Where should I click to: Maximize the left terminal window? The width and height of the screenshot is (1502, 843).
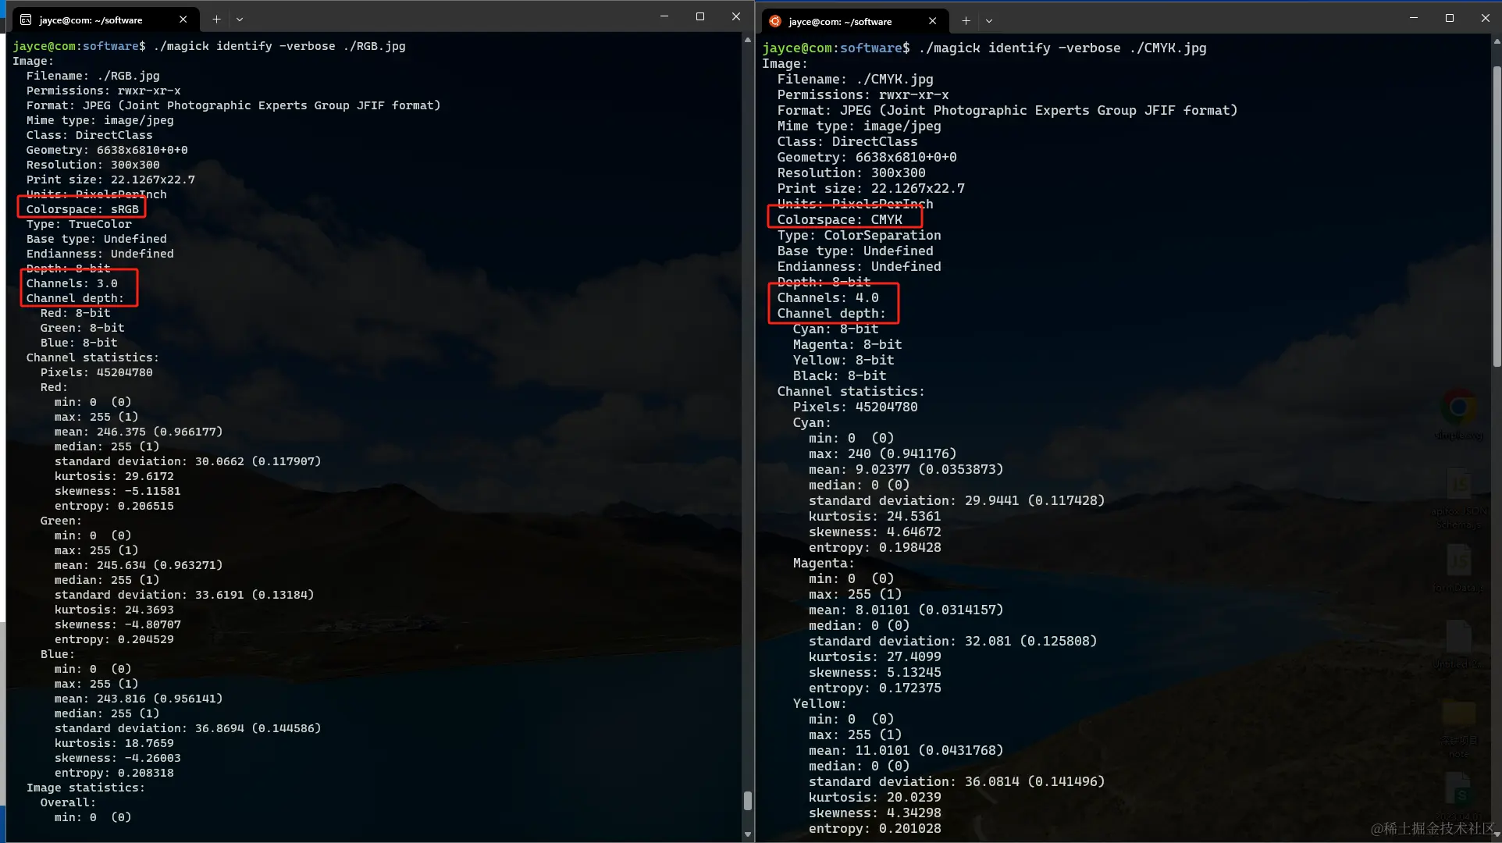[x=700, y=16]
